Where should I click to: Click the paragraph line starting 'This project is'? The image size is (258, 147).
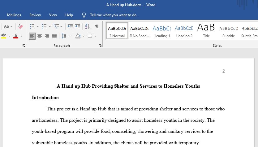tap(135, 109)
